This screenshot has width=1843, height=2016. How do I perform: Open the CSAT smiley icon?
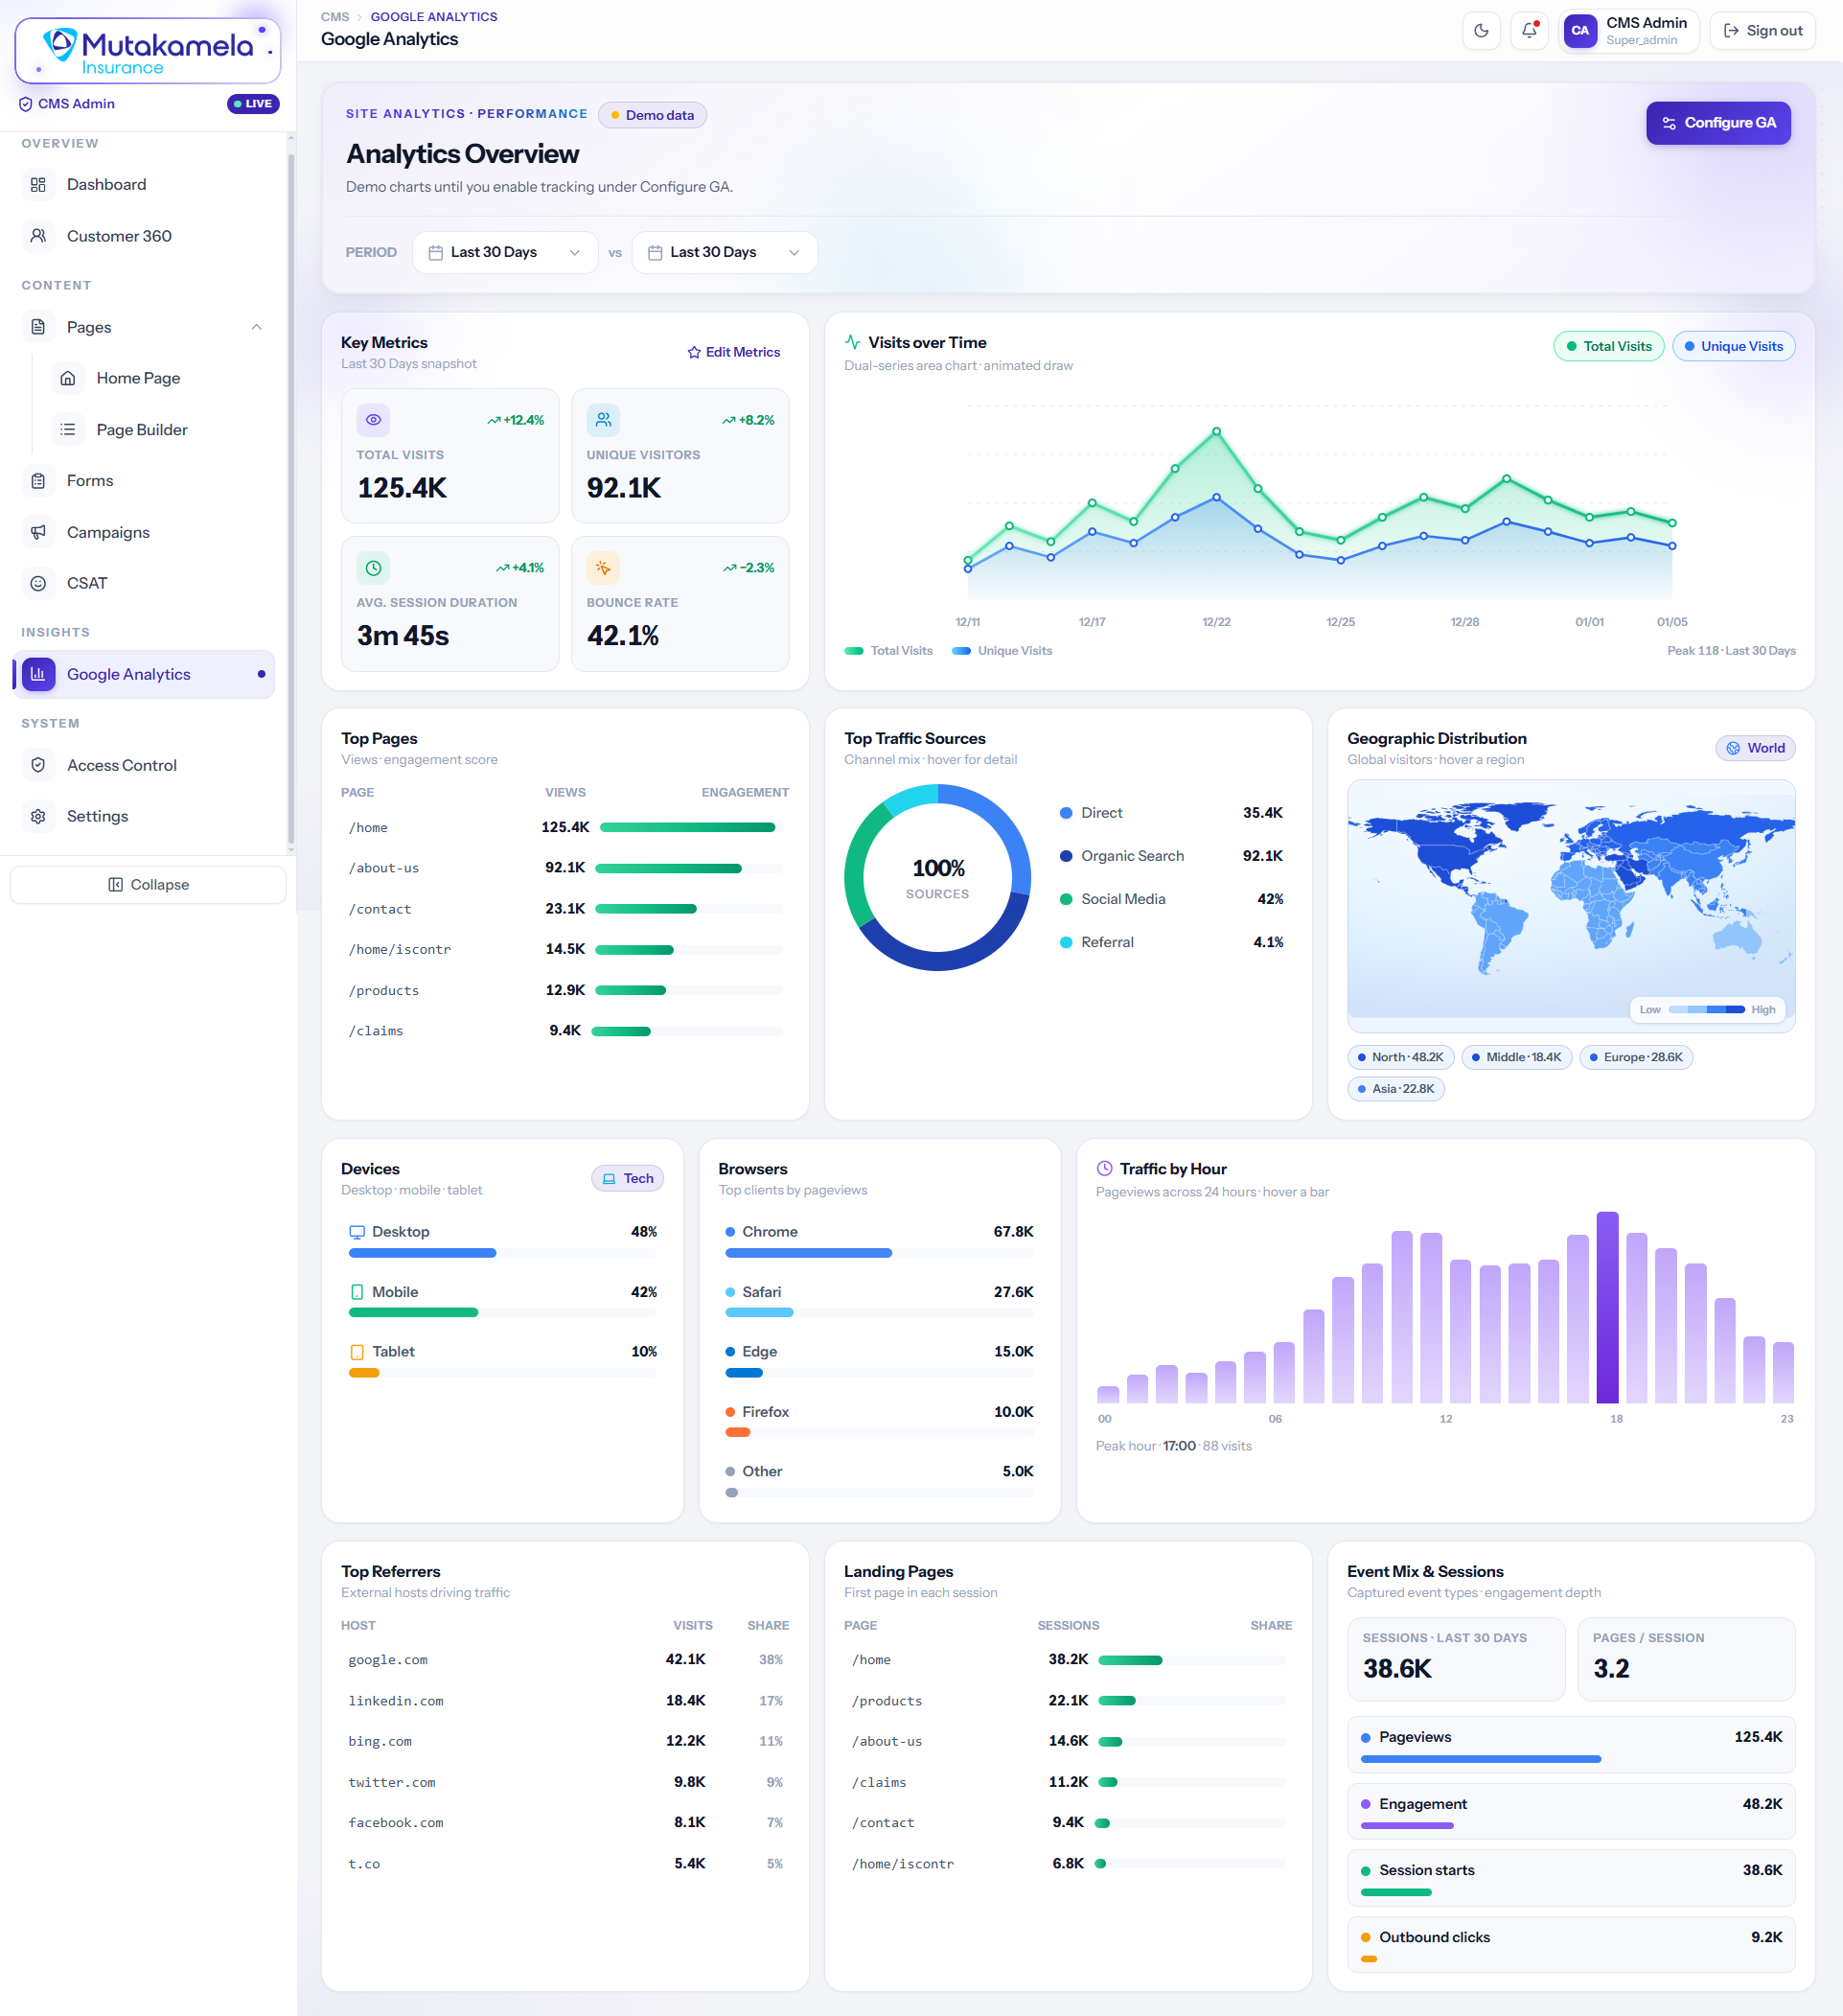click(38, 583)
